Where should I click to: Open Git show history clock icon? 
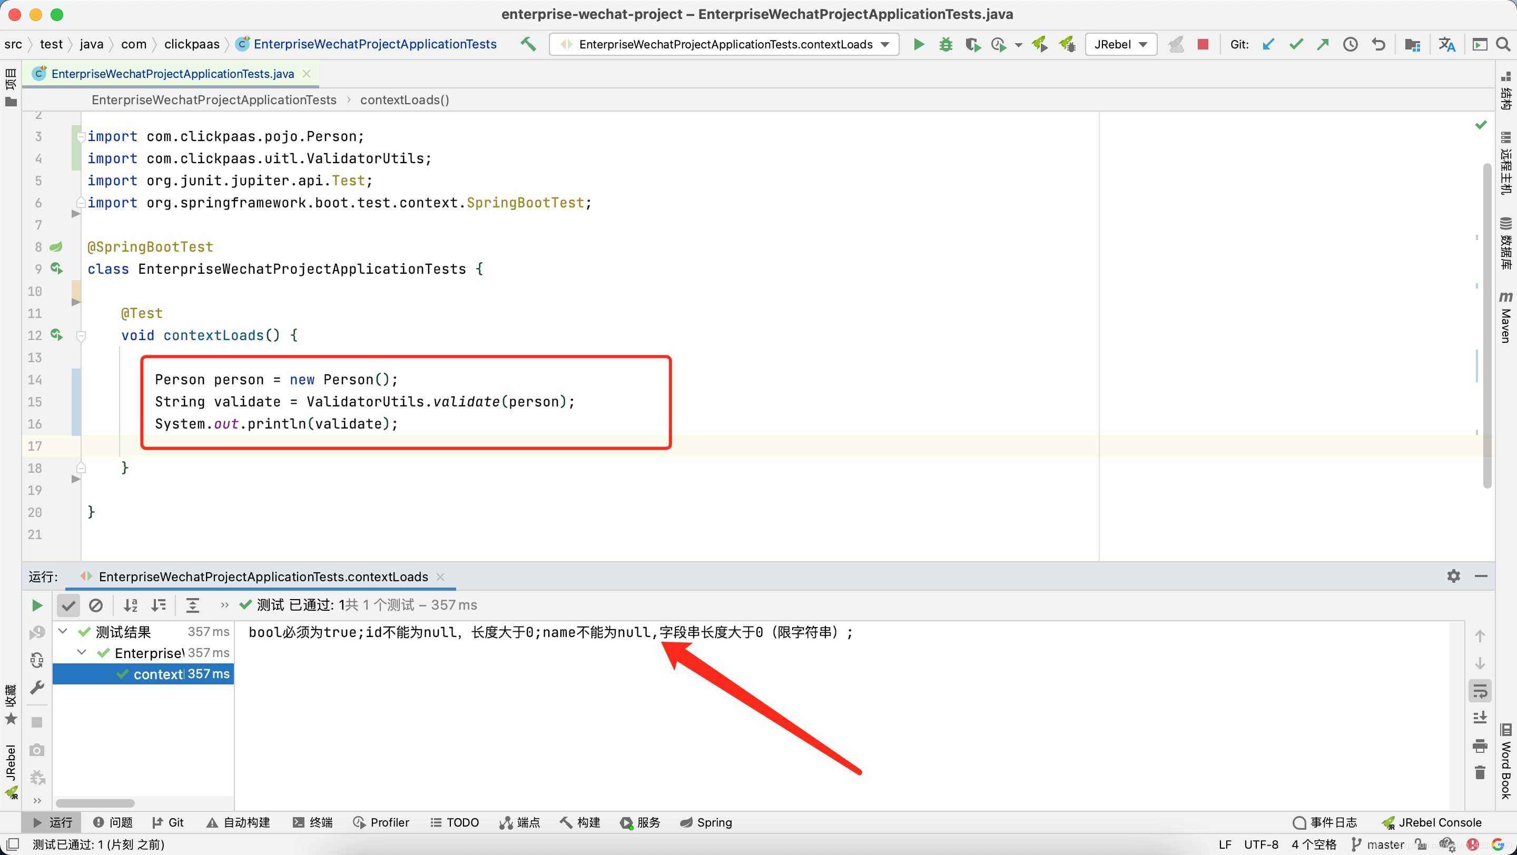pyautogui.click(x=1351, y=44)
